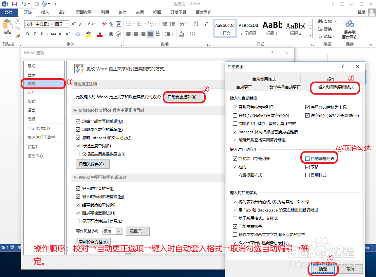Click the numbered list icon
Image resolution: width=376 pixels, height=277 pixels.
click(x=140, y=24)
